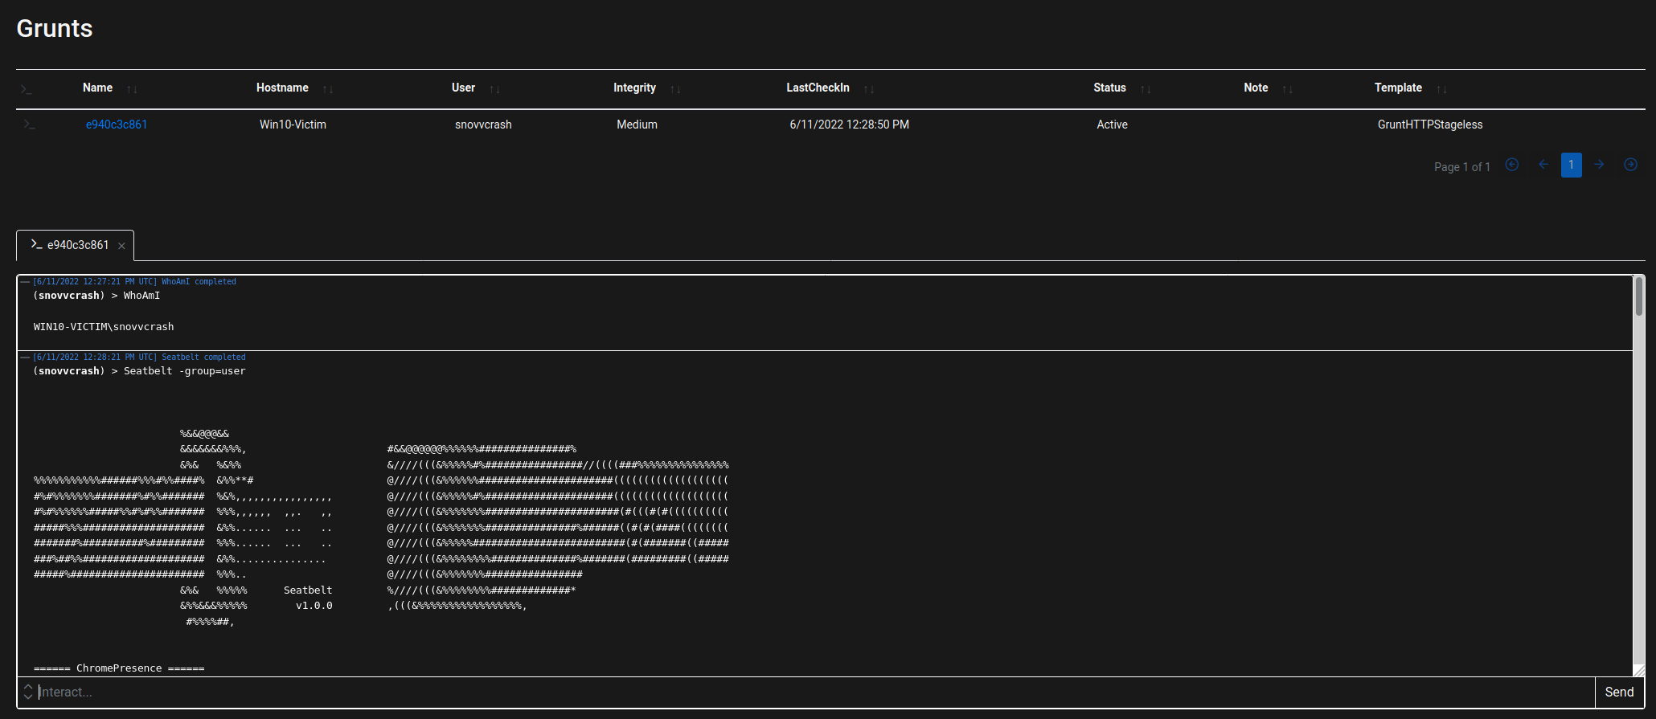Go to next page arrow
This screenshot has width=1656, height=719.
(1599, 165)
